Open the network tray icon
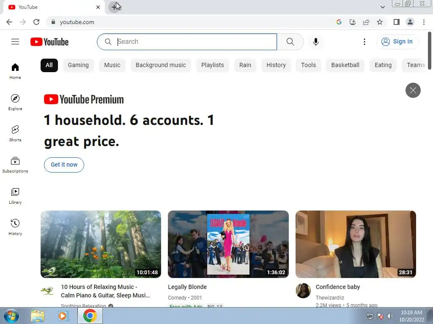433x324 pixels. [370, 316]
